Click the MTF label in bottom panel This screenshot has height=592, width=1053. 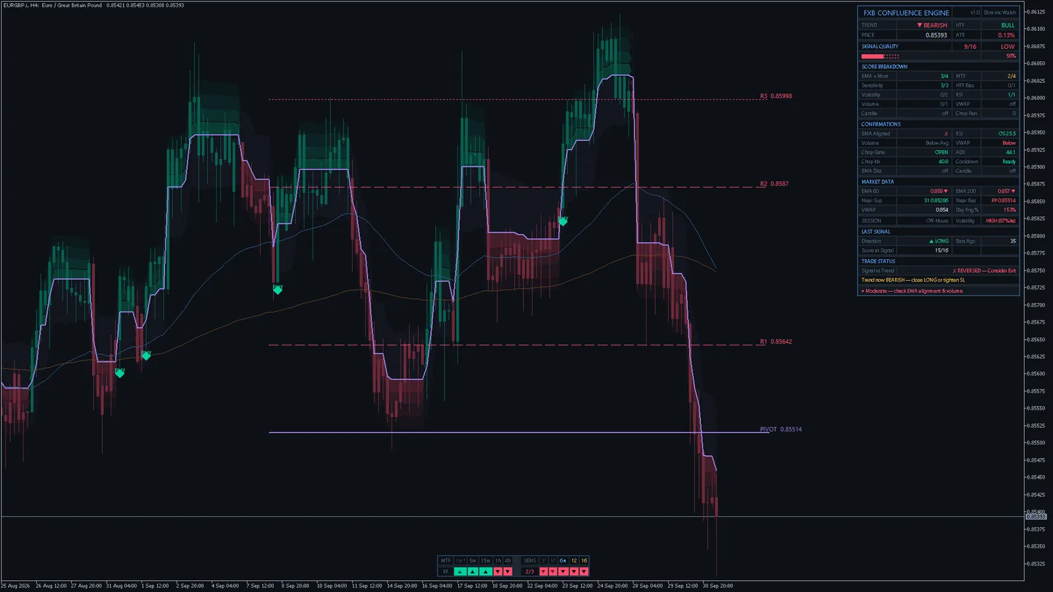pyautogui.click(x=446, y=560)
